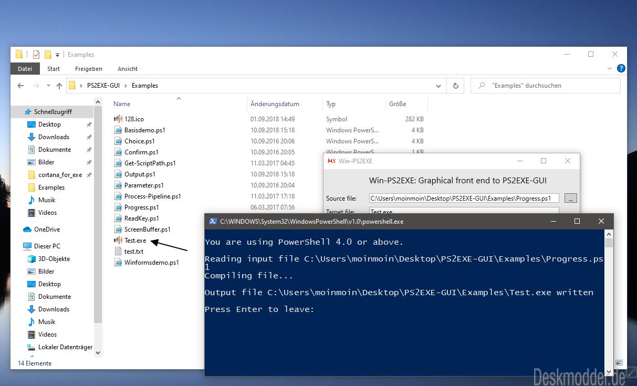Click the "Examples" durchsuchen search box
This screenshot has width=637, height=386.
[546, 86]
